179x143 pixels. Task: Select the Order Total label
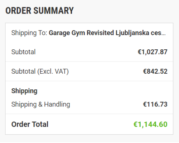click(x=30, y=124)
